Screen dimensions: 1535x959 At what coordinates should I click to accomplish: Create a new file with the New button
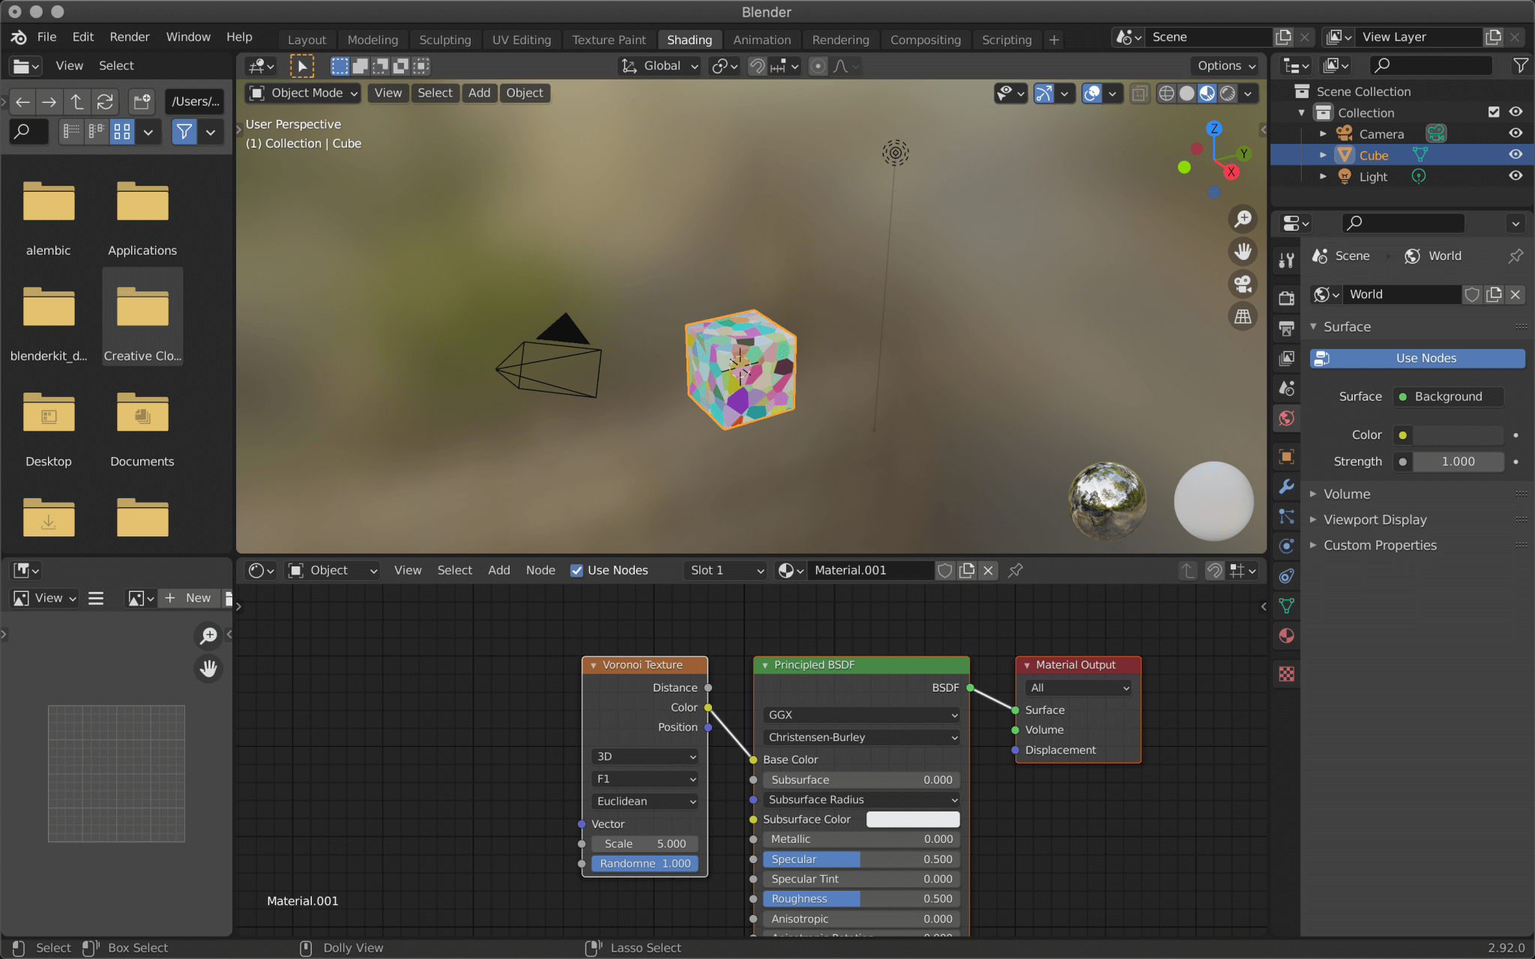click(190, 598)
